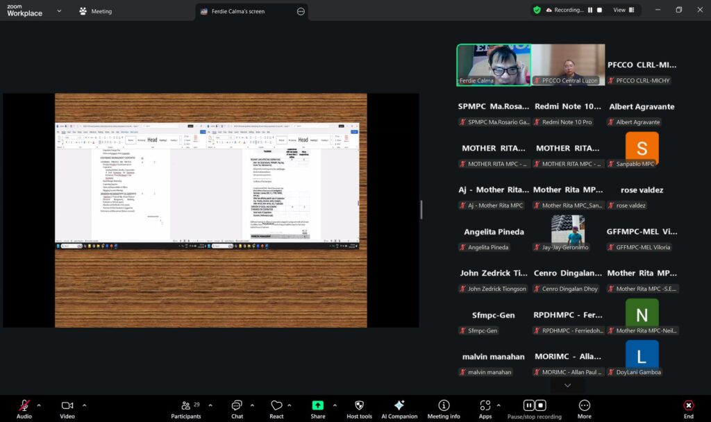Expand audio options arrow next to Audio
Screen dimensions: 711x422
tap(39, 405)
